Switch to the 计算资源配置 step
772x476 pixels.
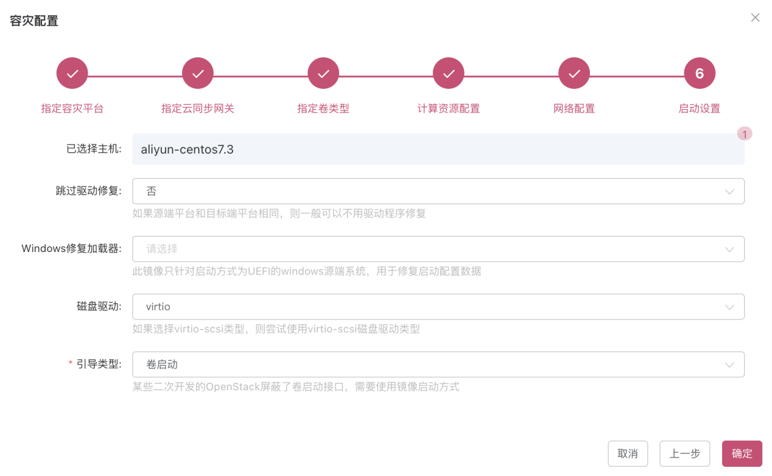coord(448,108)
